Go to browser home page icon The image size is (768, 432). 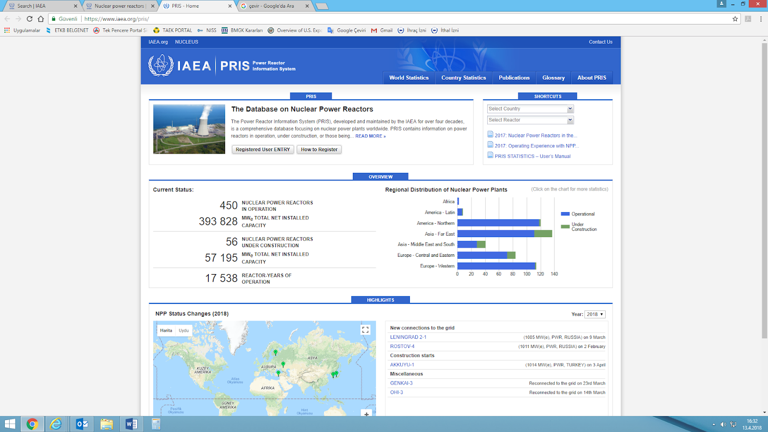tap(41, 19)
